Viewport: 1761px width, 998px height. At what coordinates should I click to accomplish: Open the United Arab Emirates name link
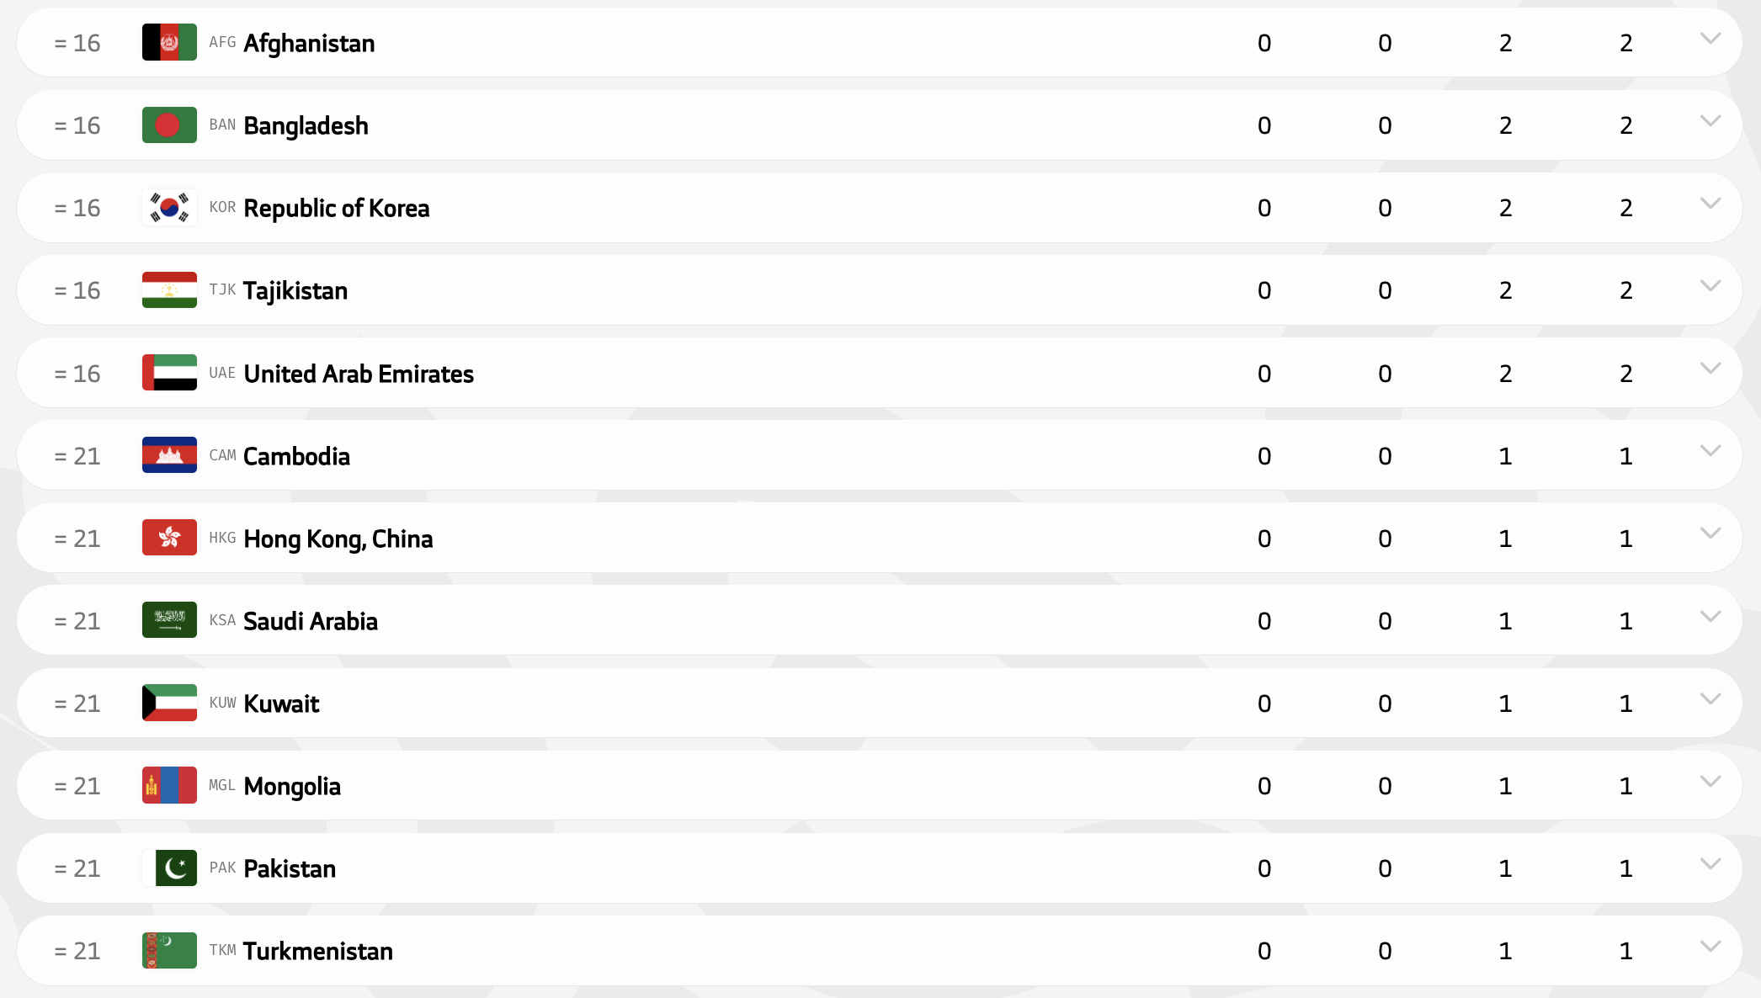[x=359, y=374]
